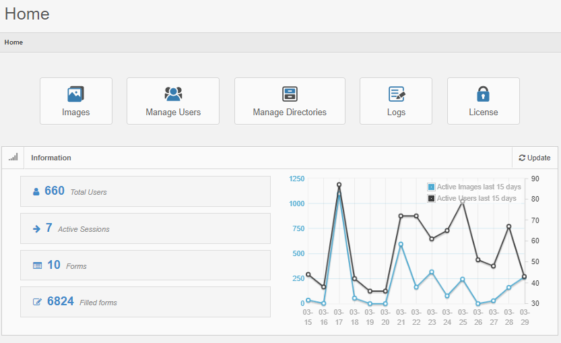Click the Home breadcrumb link
The width and height of the screenshot is (561, 343).
(13, 42)
